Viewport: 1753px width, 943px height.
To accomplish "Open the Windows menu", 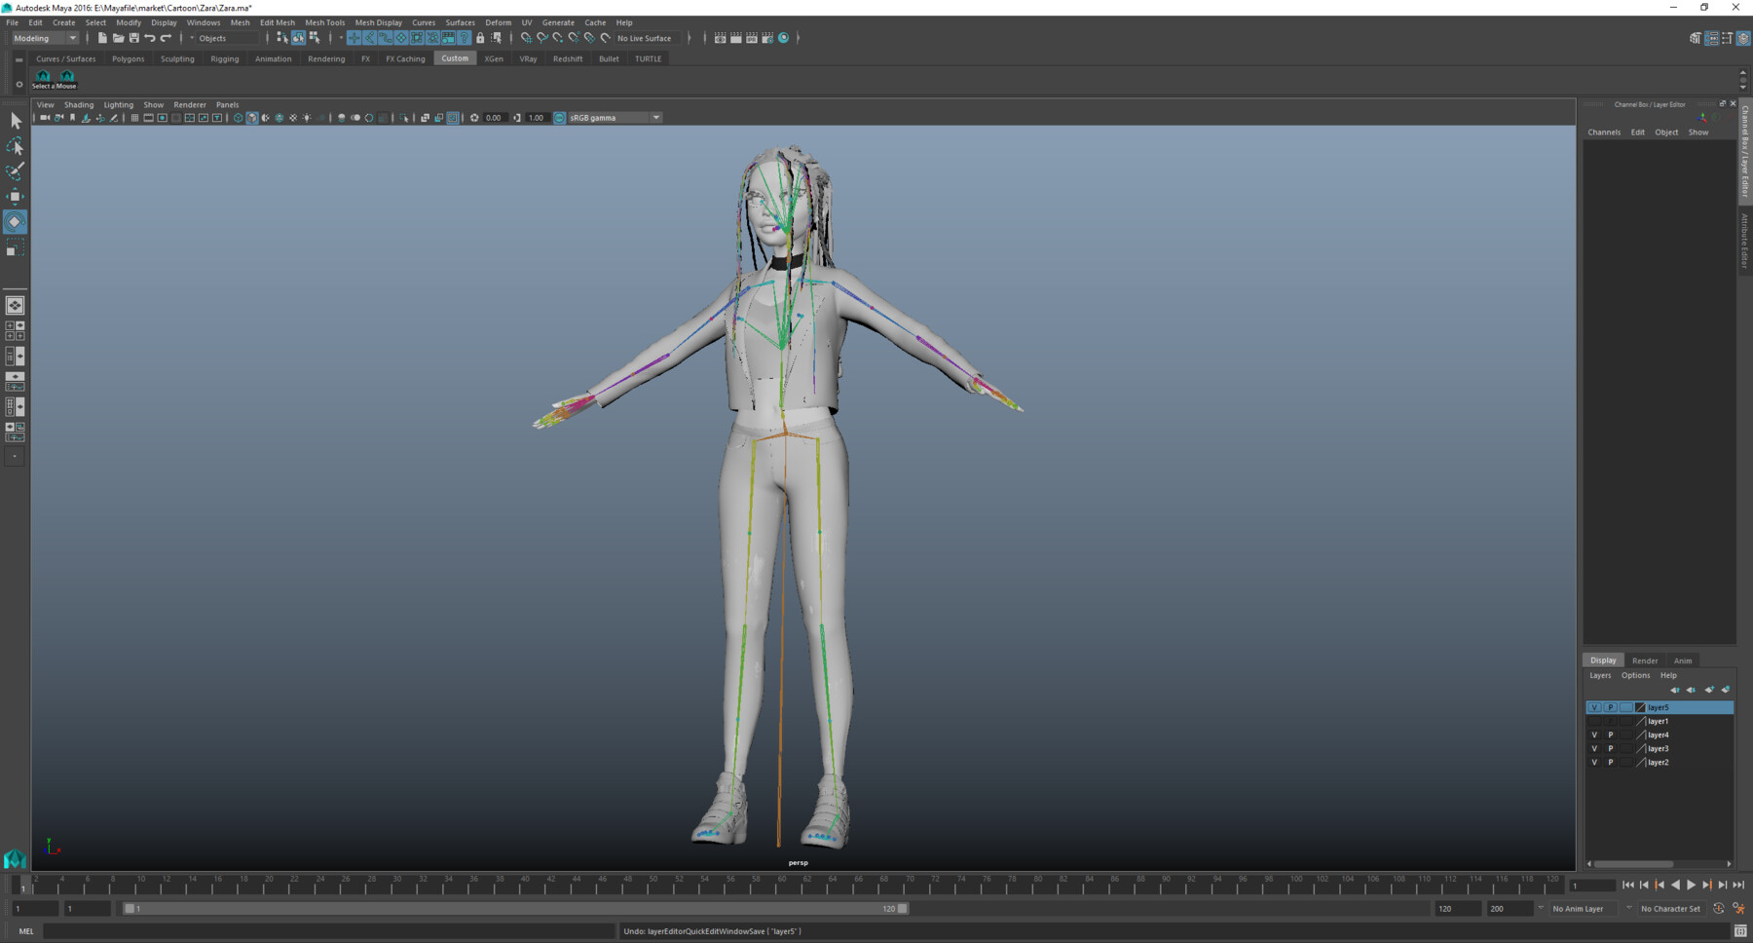I will (x=203, y=22).
